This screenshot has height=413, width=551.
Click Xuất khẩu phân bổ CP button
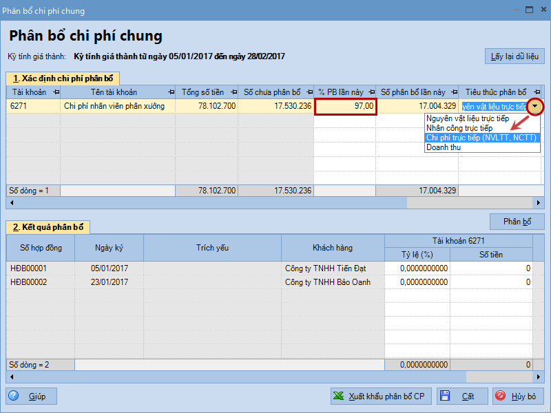click(x=379, y=396)
